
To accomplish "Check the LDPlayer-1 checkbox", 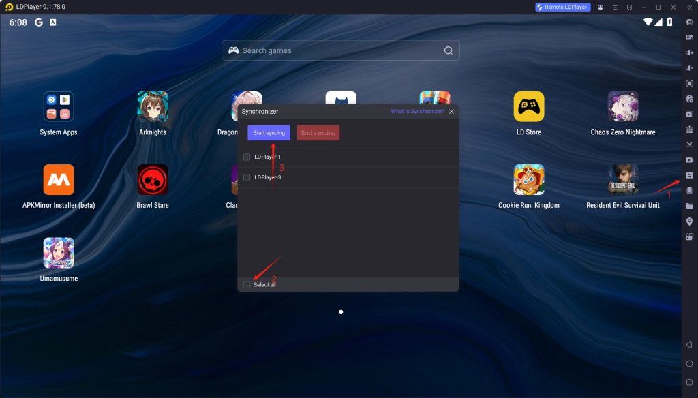I will (x=247, y=157).
